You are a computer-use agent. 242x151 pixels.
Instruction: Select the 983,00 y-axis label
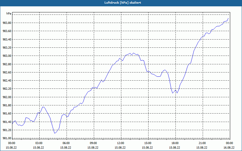[x=7, y=56]
